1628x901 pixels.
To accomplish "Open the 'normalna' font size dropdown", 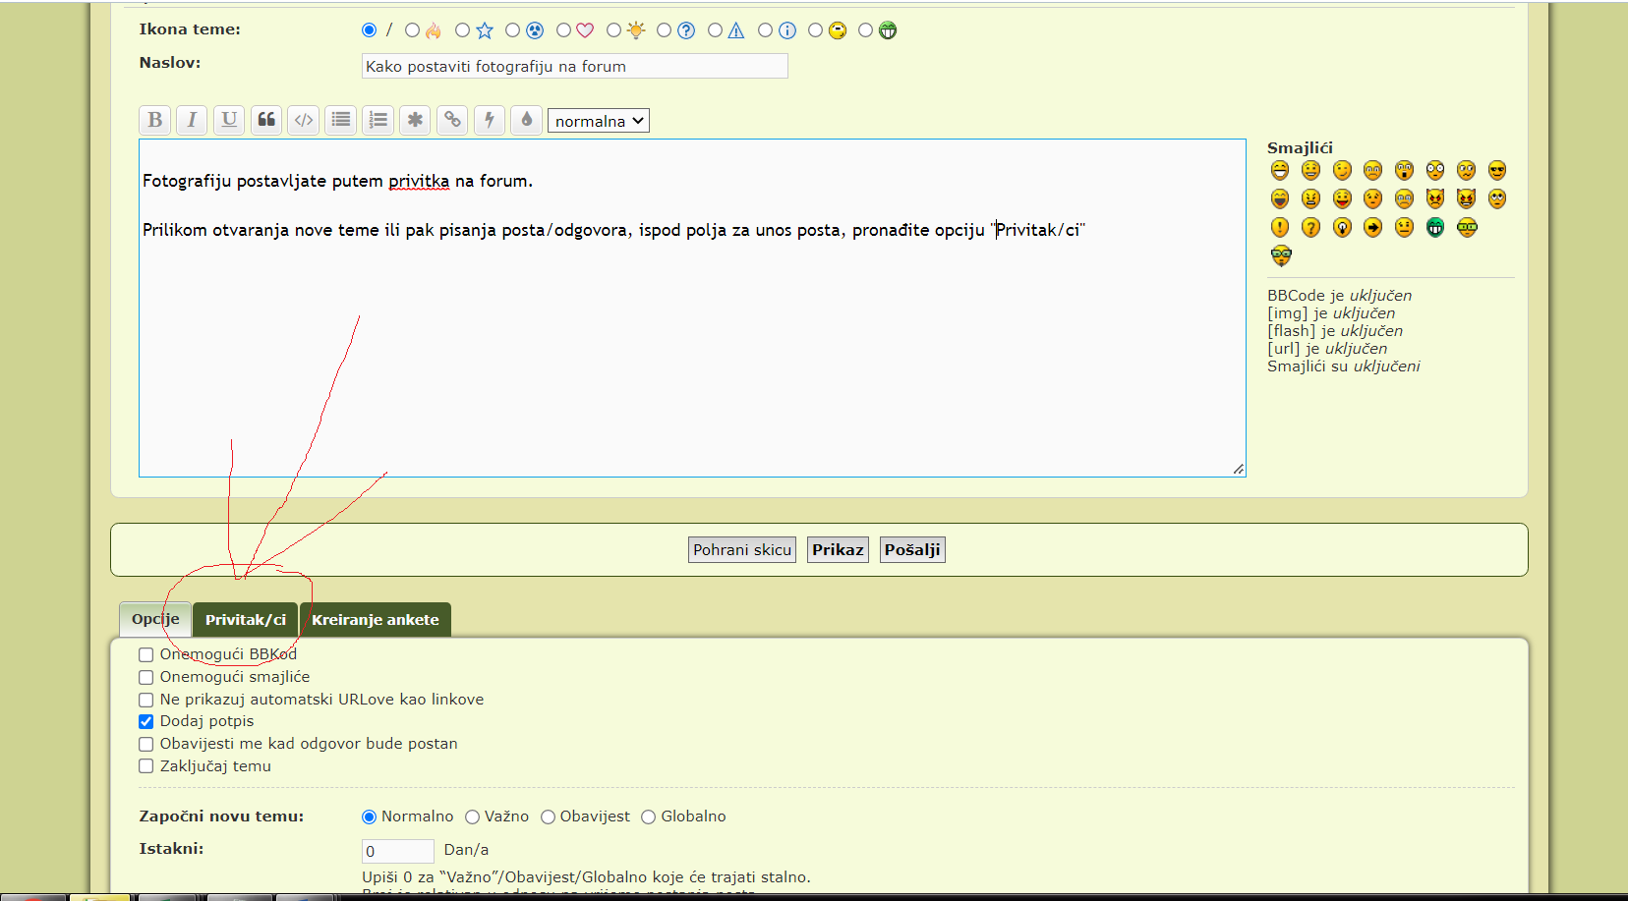I will [598, 121].
